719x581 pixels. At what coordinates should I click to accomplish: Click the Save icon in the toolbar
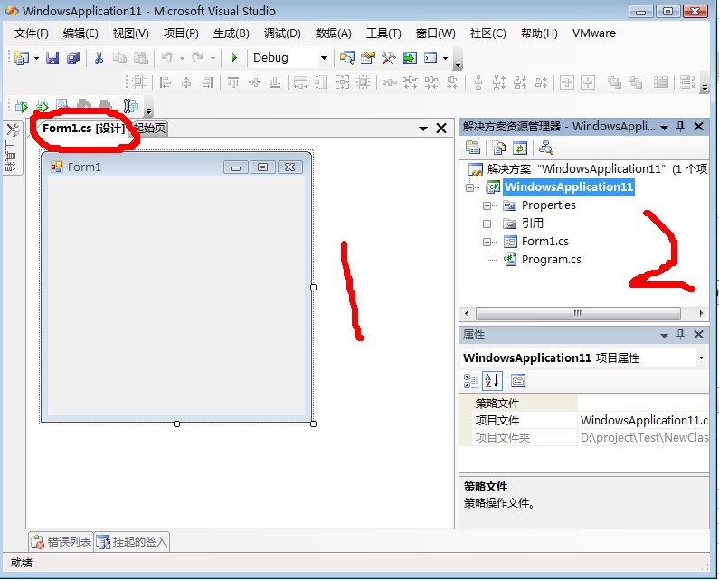[x=52, y=58]
